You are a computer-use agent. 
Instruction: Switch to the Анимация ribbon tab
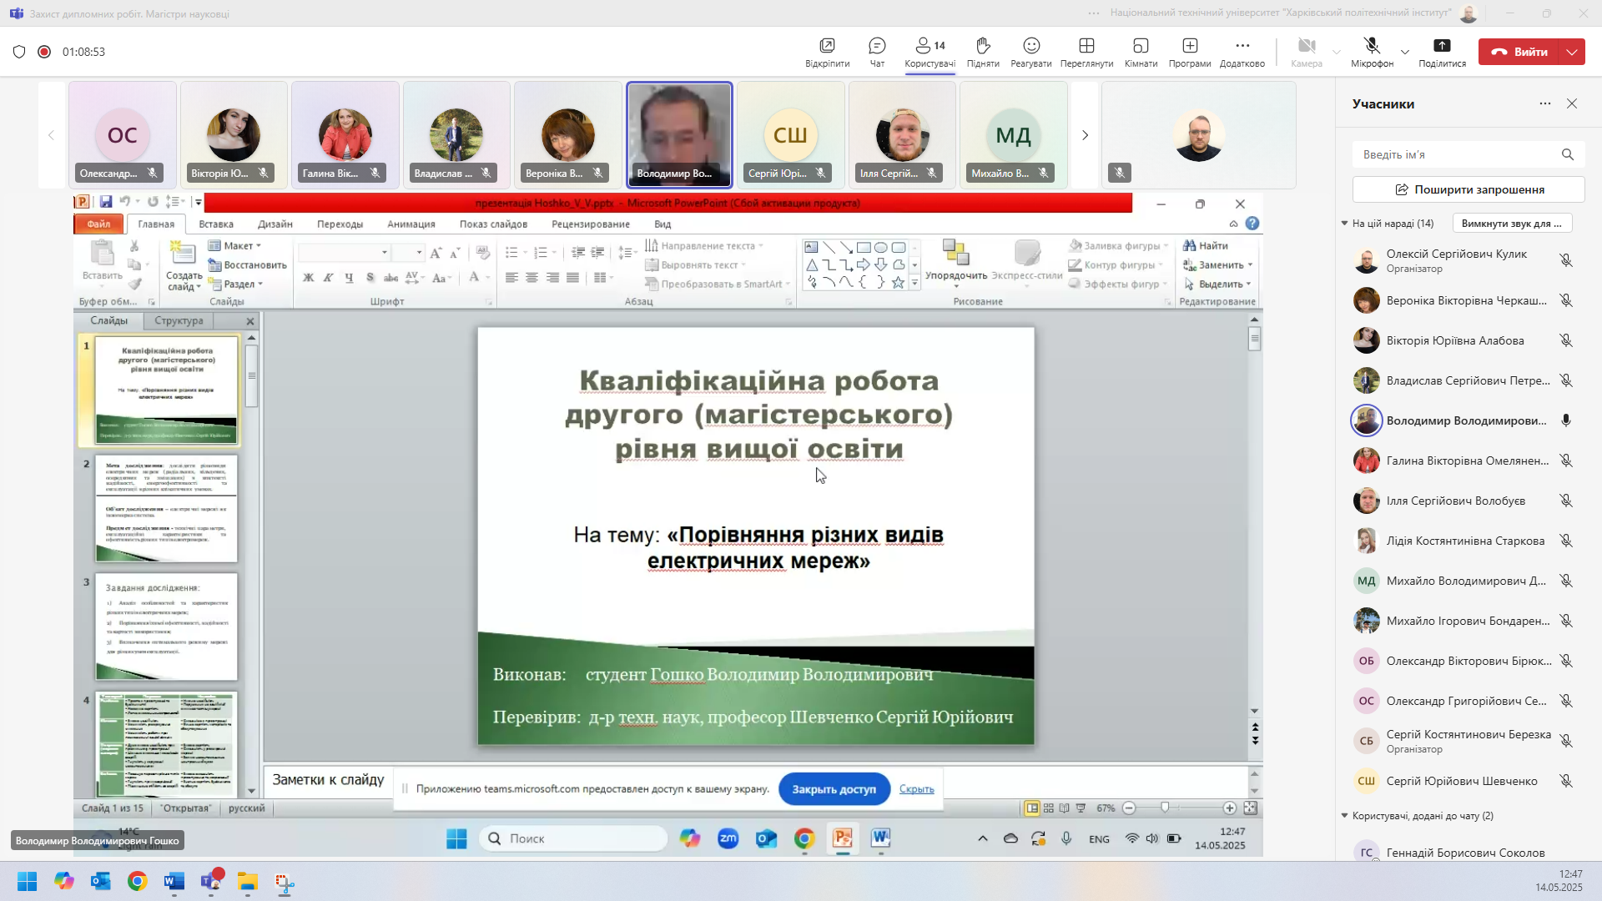tap(411, 224)
